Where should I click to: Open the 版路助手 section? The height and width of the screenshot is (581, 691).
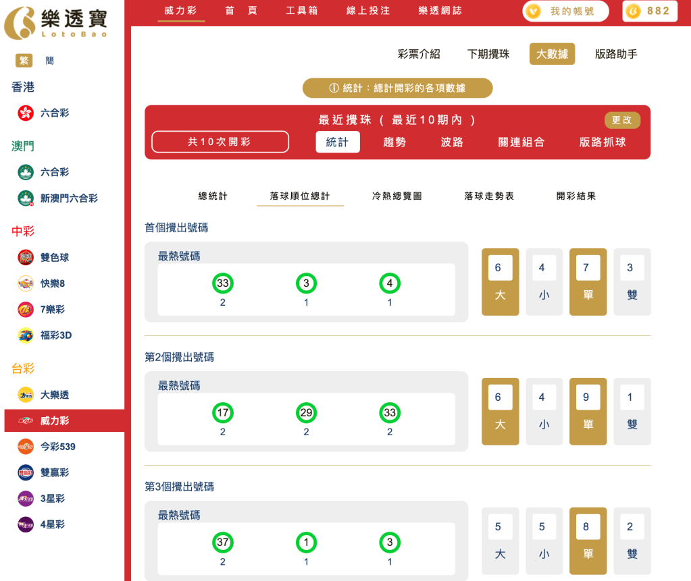618,53
